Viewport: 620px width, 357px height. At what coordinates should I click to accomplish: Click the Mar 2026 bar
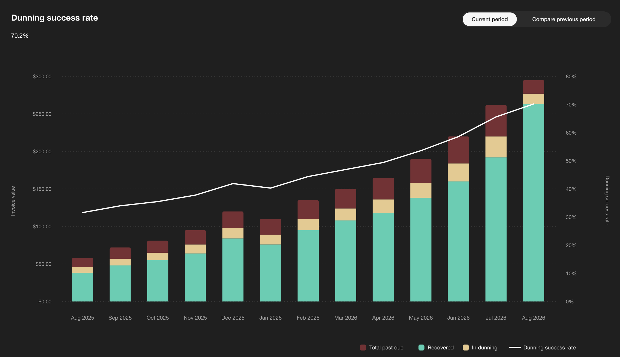[x=346, y=245]
